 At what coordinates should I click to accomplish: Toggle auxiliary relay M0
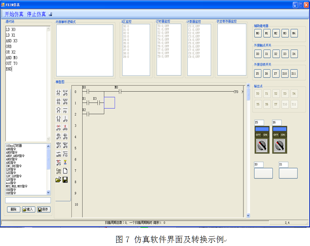click(258, 33)
